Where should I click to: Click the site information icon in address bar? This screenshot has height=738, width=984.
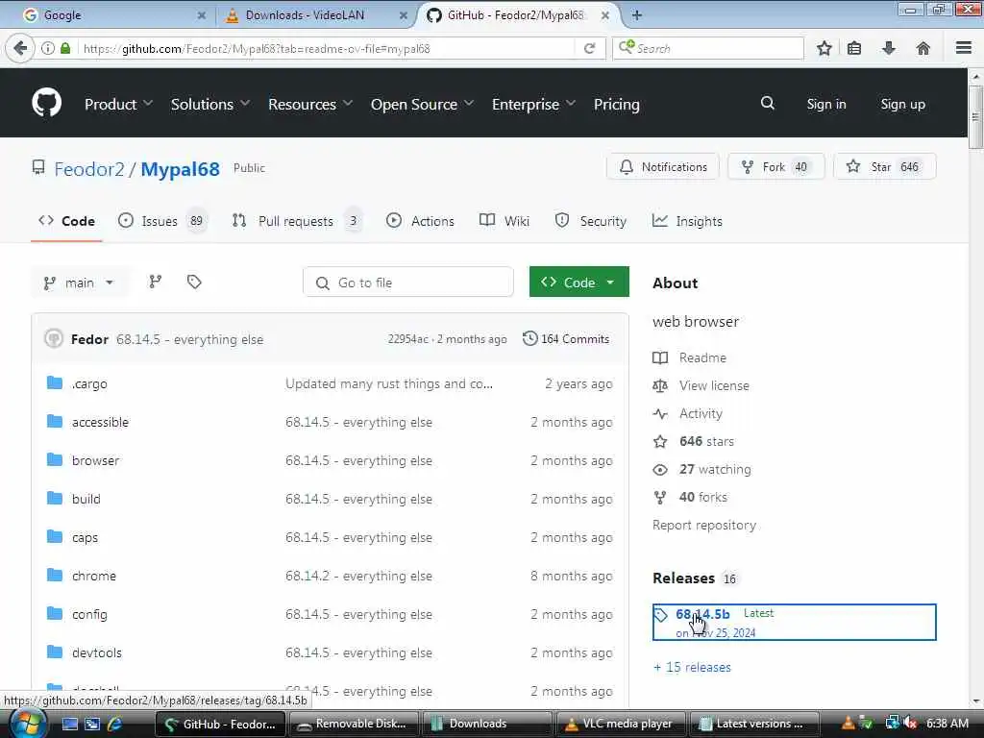pyautogui.click(x=48, y=48)
